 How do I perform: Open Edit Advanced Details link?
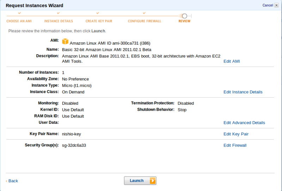(x=244, y=123)
